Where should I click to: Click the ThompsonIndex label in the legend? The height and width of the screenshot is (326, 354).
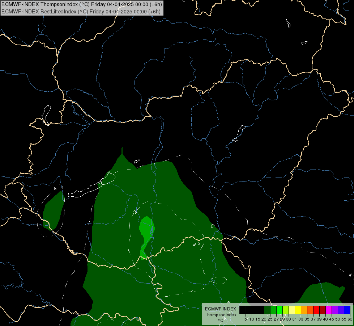point(221,315)
